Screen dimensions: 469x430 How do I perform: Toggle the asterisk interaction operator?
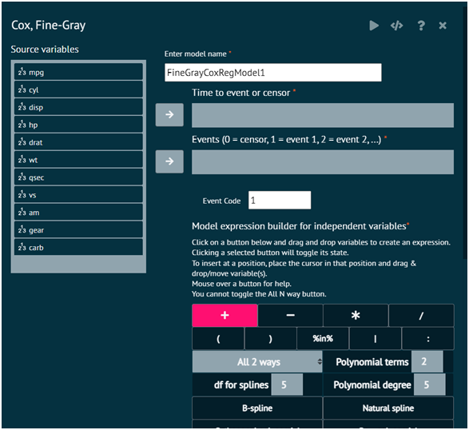tap(356, 316)
